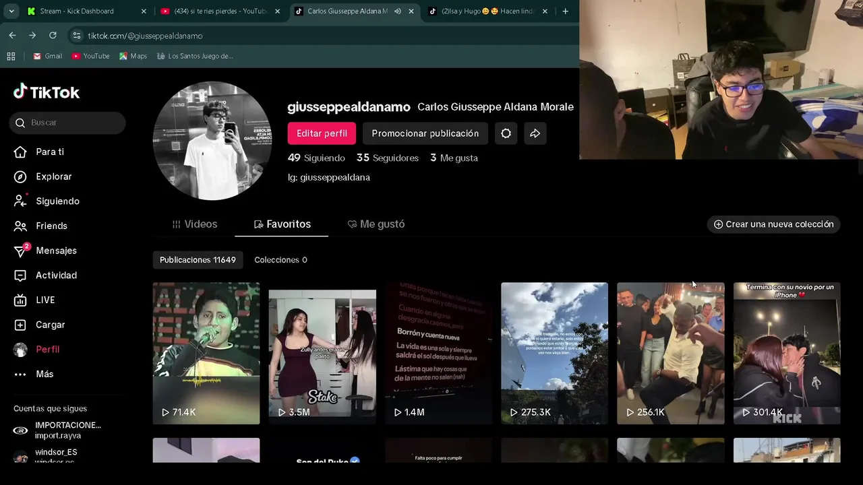This screenshot has width=863, height=485.
Task: Click the browser address bar URL
Action: (x=145, y=36)
